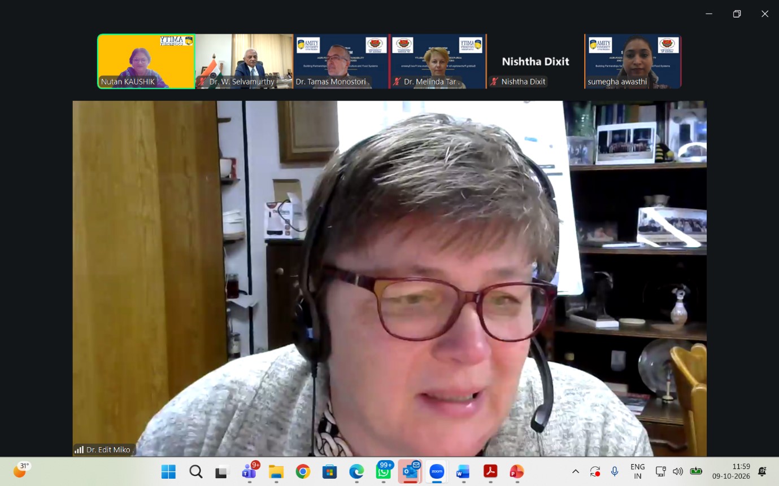Click the sync status tray icon

[x=595, y=471]
